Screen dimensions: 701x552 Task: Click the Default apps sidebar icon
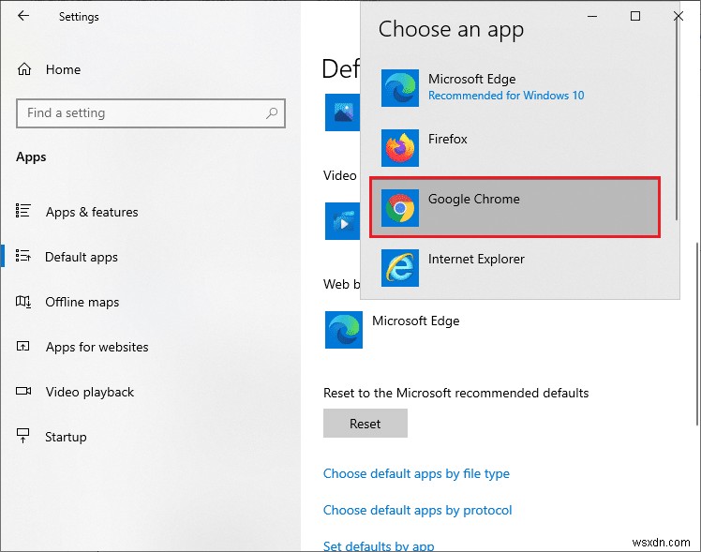[x=23, y=256]
